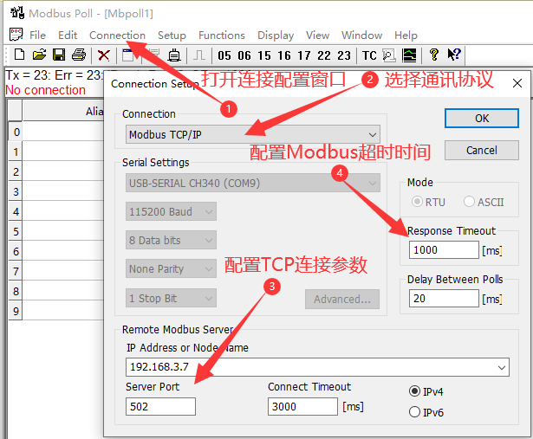This screenshot has height=439, width=533.
Task: Click the New document toolbar icon
Action: 19,55
